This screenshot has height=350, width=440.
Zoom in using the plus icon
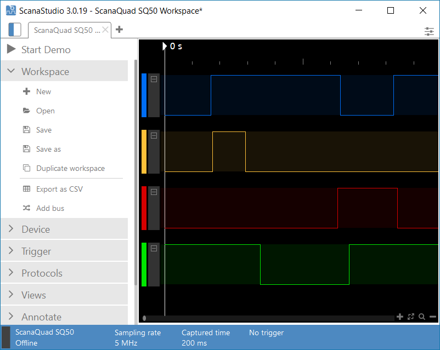[400, 316]
